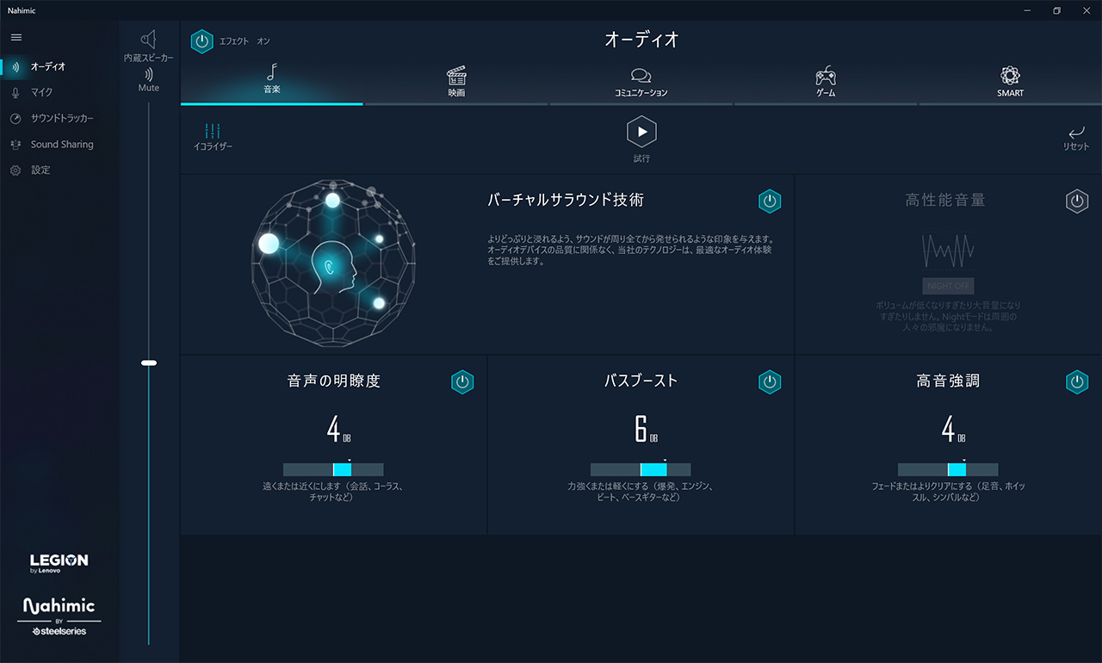Click the 内蔵スピーカー speaker icon

click(x=149, y=40)
